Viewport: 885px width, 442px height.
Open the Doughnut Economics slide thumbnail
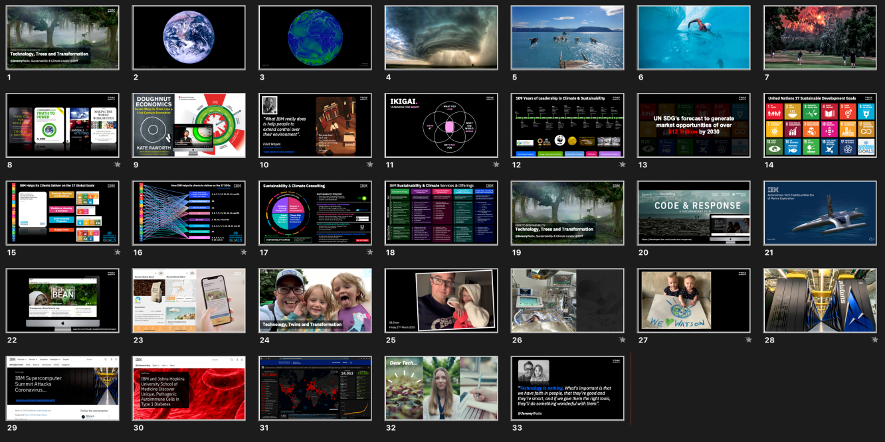click(x=189, y=125)
